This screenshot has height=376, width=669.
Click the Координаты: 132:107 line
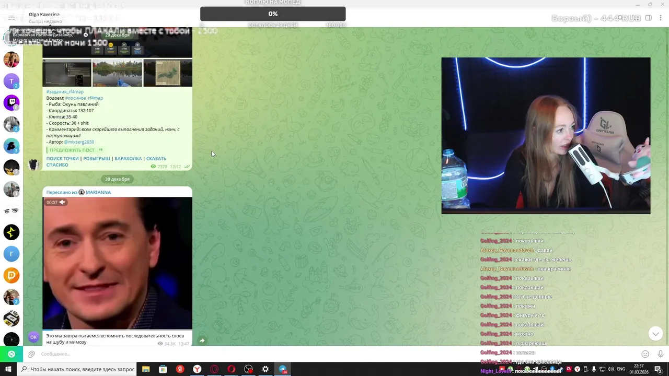coord(70,111)
